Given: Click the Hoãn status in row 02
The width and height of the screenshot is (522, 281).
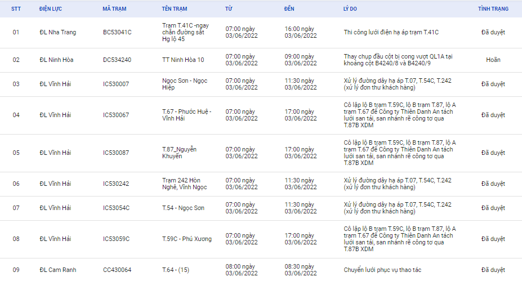Looking at the screenshot, I should pyautogui.click(x=493, y=60).
